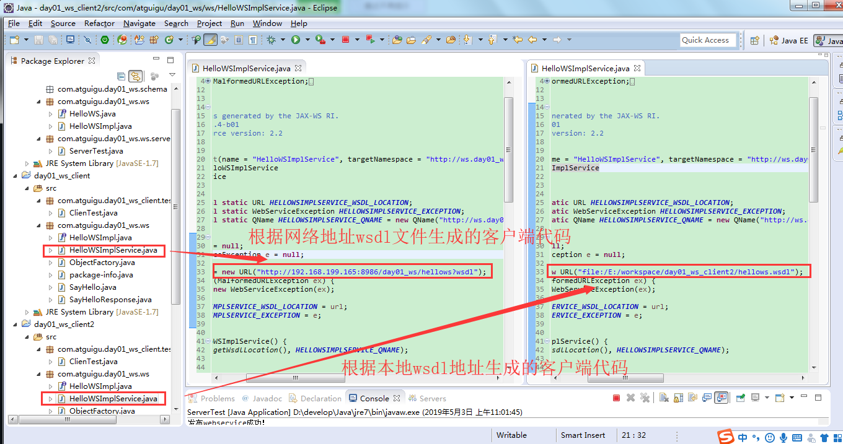Open the Navigate menu
This screenshot has width=843, height=444.
coord(139,24)
